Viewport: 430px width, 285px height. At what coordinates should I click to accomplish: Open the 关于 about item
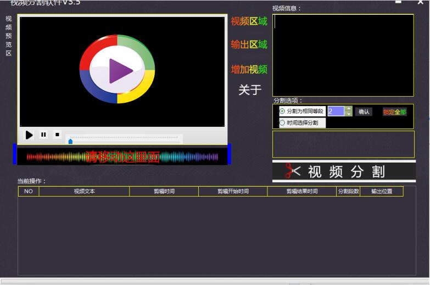[x=249, y=90]
